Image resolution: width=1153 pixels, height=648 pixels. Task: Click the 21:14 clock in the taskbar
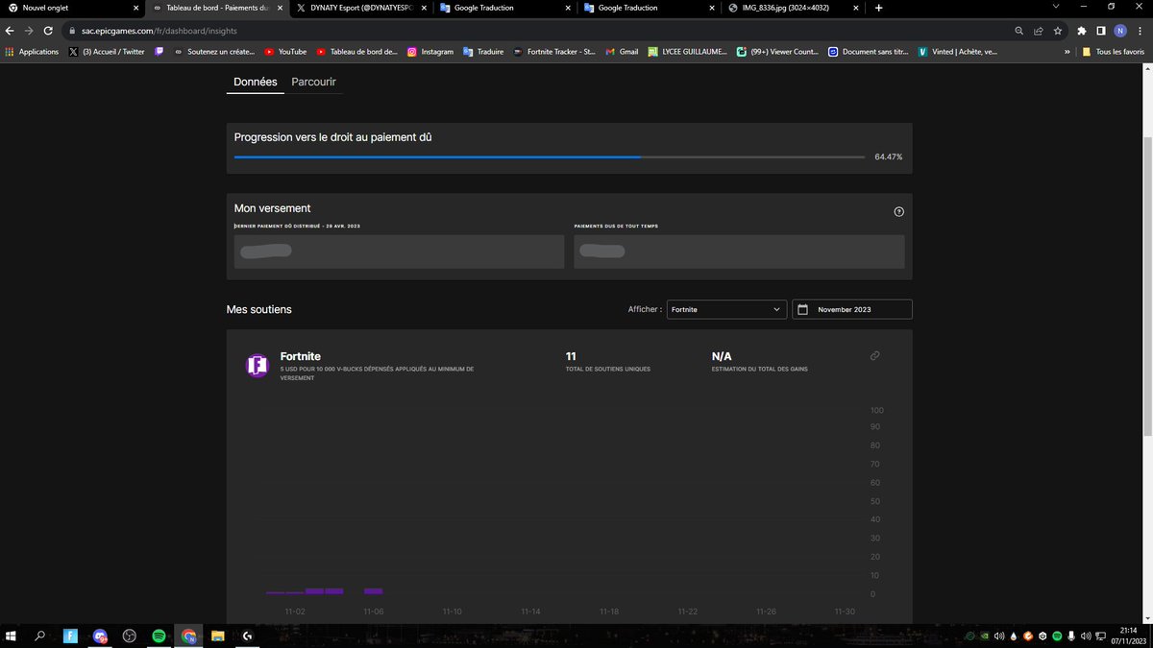click(1126, 631)
